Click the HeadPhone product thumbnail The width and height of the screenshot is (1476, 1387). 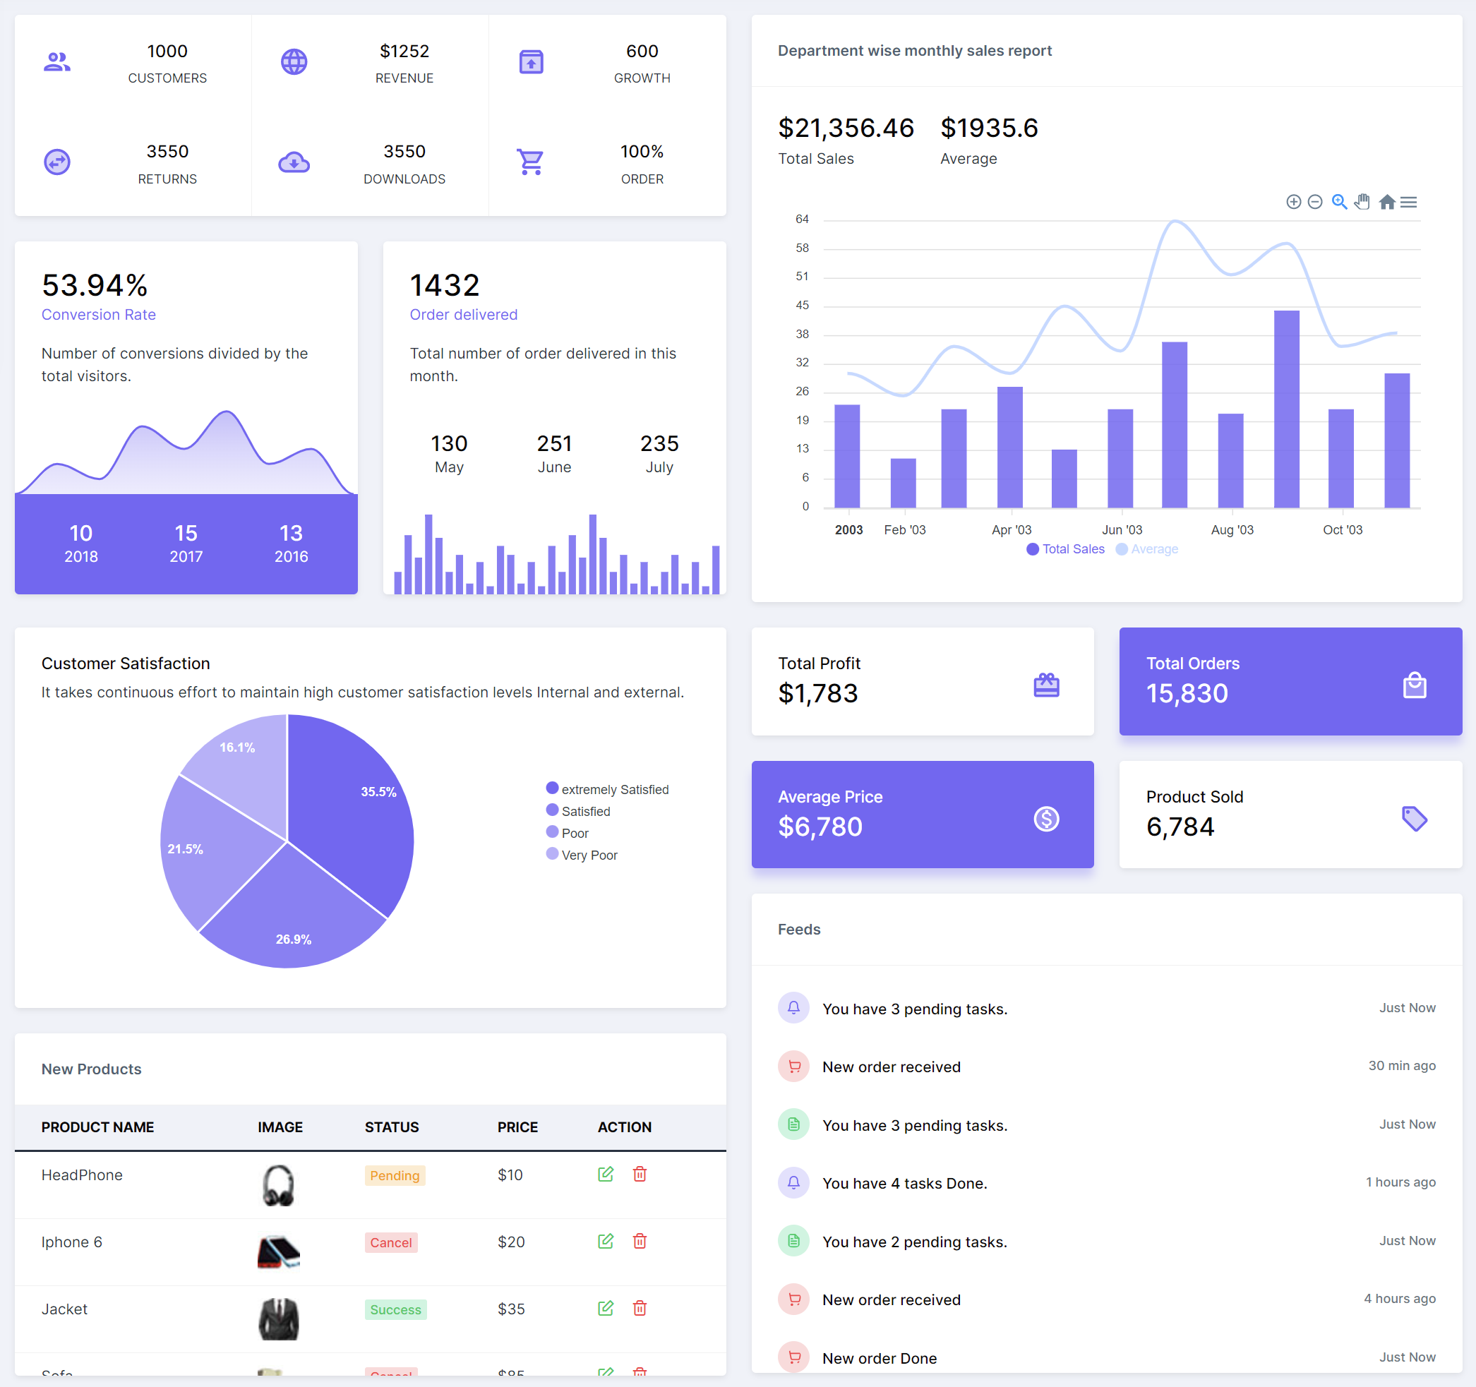(x=278, y=1184)
